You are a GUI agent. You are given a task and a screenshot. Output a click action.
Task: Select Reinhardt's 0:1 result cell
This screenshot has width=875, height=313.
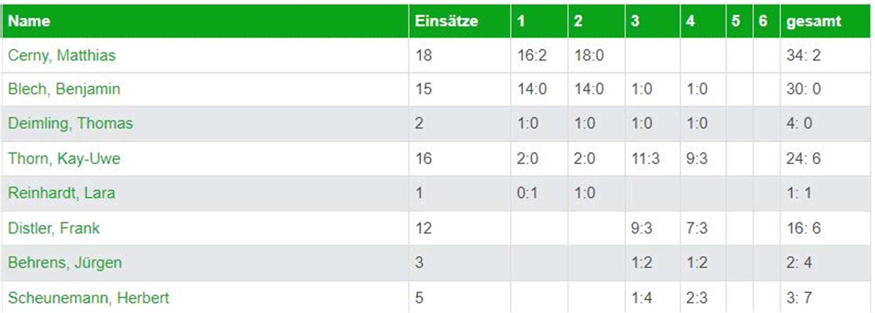[x=539, y=193]
